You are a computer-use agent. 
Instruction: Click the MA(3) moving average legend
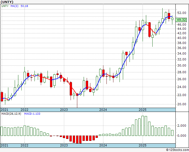click(14, 6)
